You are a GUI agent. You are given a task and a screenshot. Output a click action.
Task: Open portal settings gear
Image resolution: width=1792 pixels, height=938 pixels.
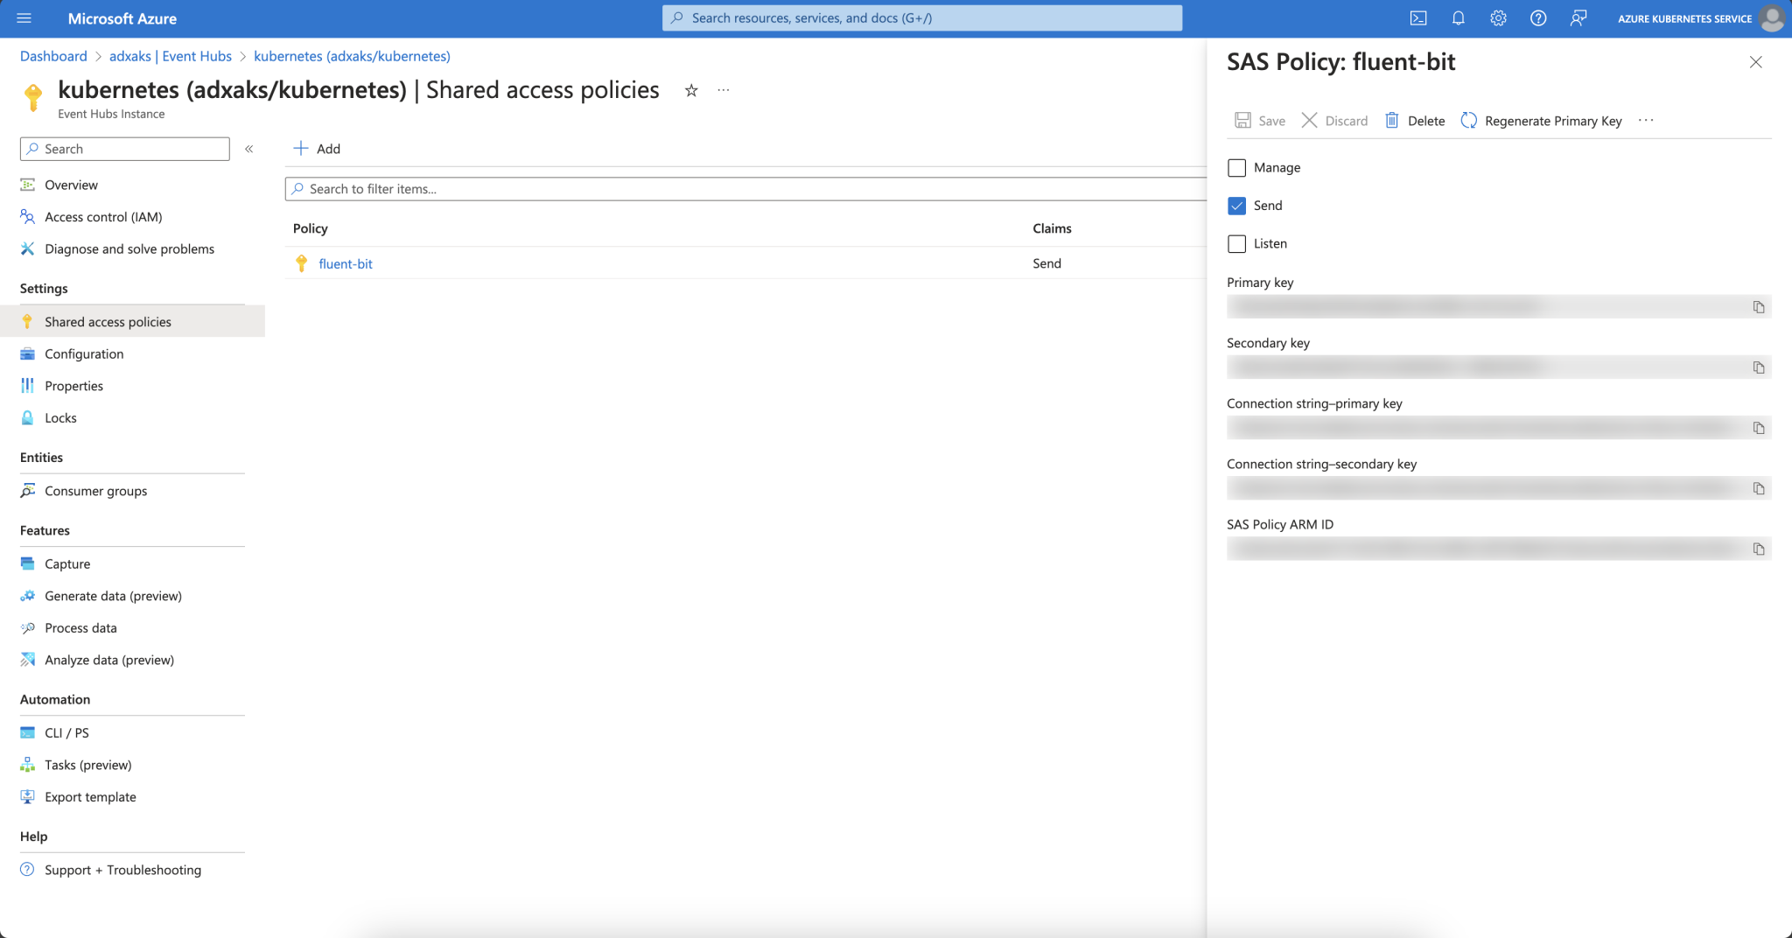(x=1498, y=17)
